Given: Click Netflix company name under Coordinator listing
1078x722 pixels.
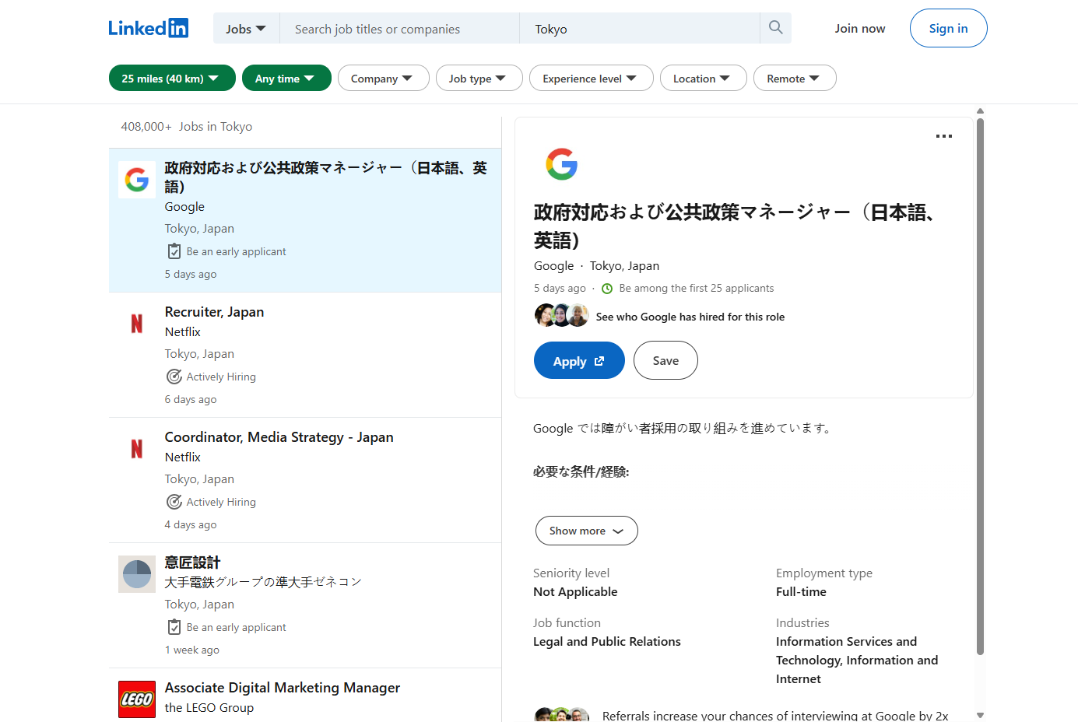Looking at the screenshot, I should click(x=182, y=457).
